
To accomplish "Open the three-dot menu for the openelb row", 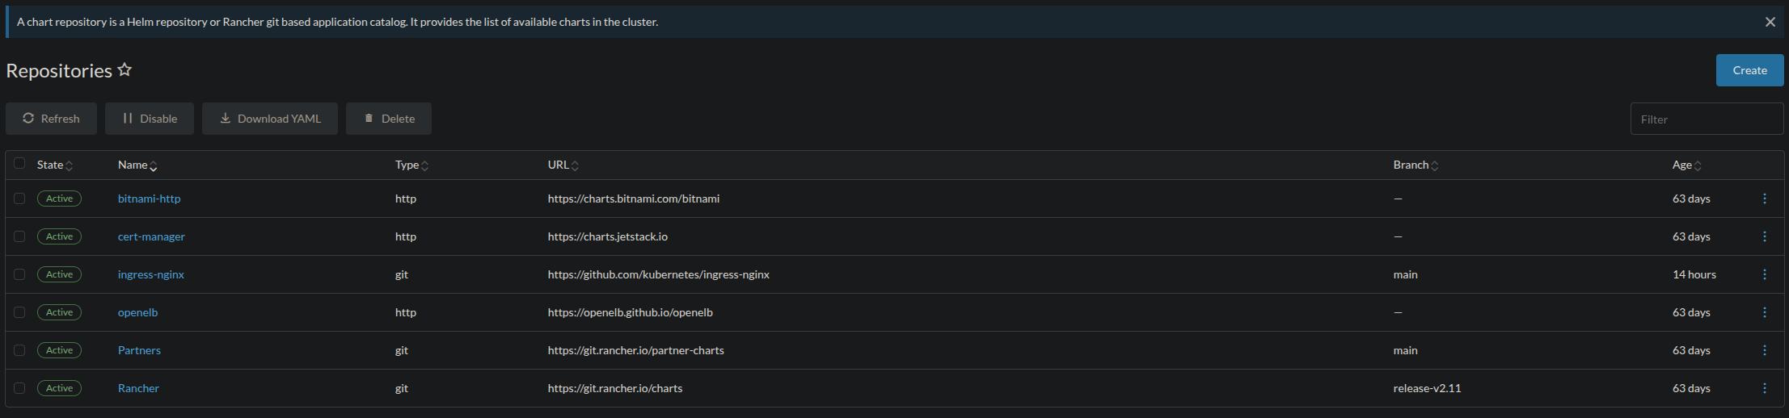I will pyautogui.click(x=1764, y=312).
